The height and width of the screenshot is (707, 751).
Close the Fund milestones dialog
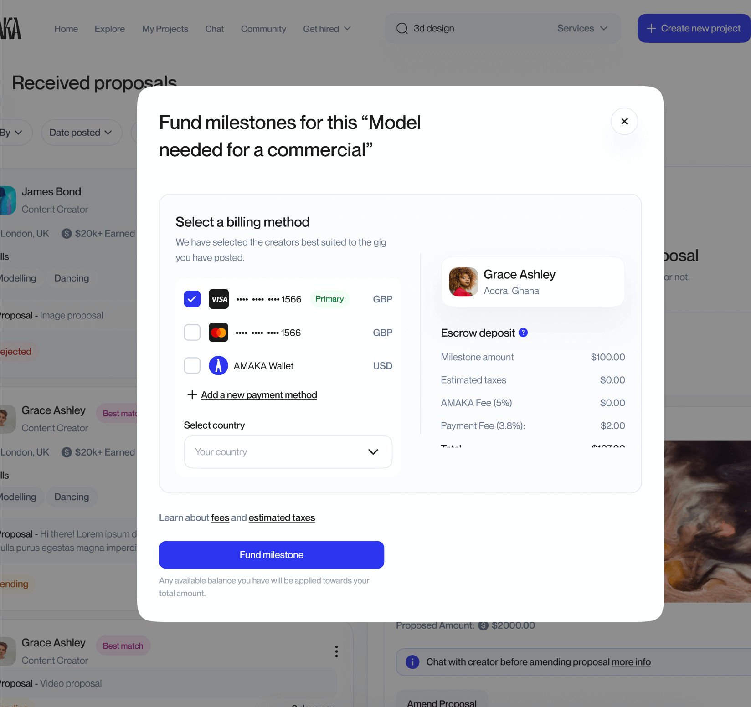pyautogui.click(x=624, y=121)
